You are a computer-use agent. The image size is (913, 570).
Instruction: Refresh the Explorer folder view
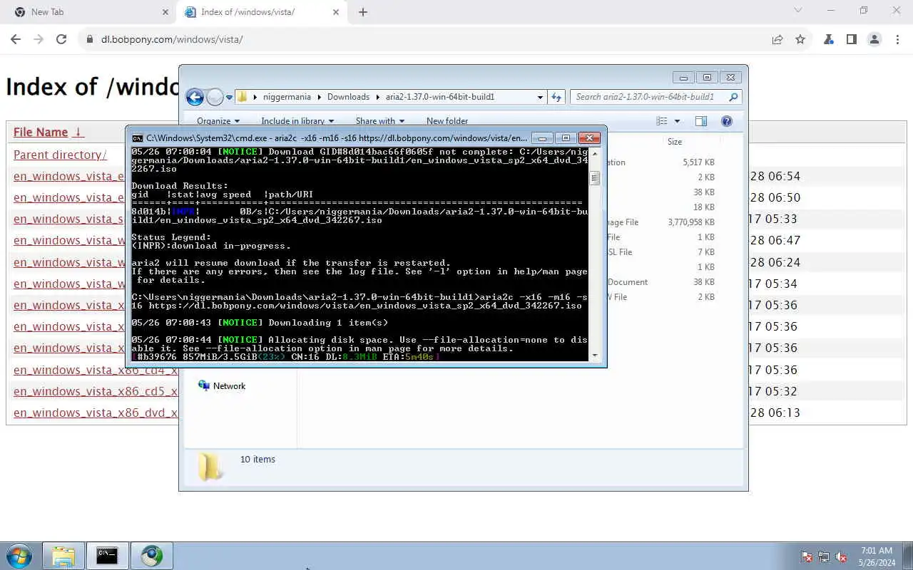coord(556,97)
